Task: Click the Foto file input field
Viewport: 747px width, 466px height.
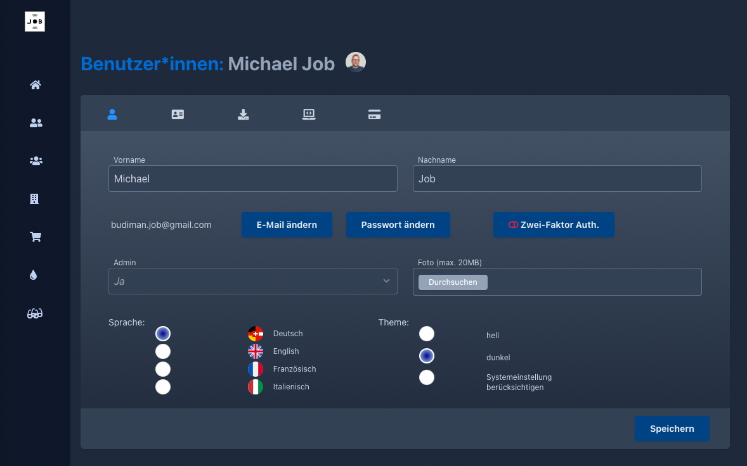Action: coord(557,282)
